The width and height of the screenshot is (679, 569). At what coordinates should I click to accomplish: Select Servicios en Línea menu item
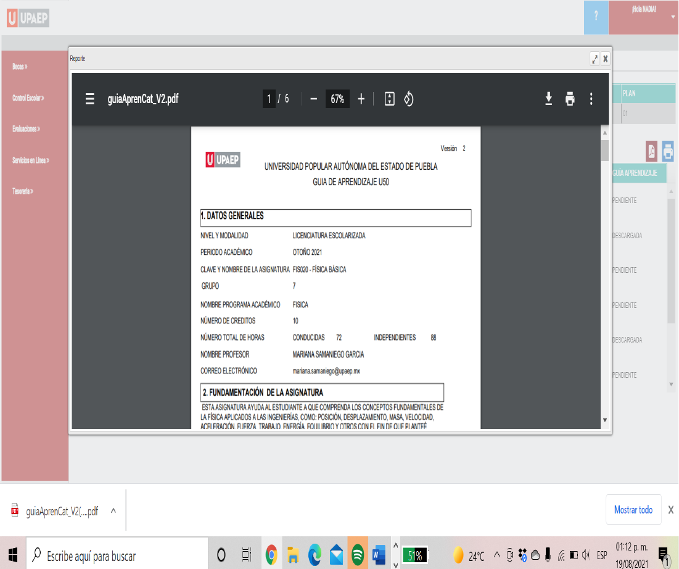30,160
